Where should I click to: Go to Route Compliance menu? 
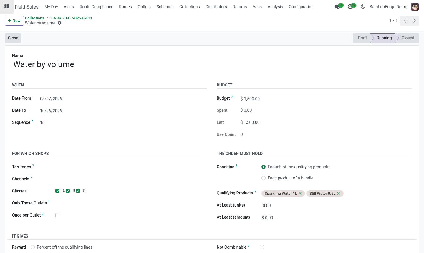(x=96, y=6)
